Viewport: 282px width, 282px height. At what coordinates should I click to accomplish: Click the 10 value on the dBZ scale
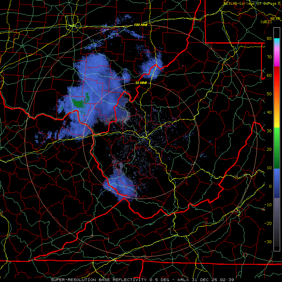pyautogui.click(x=269, y=168)
